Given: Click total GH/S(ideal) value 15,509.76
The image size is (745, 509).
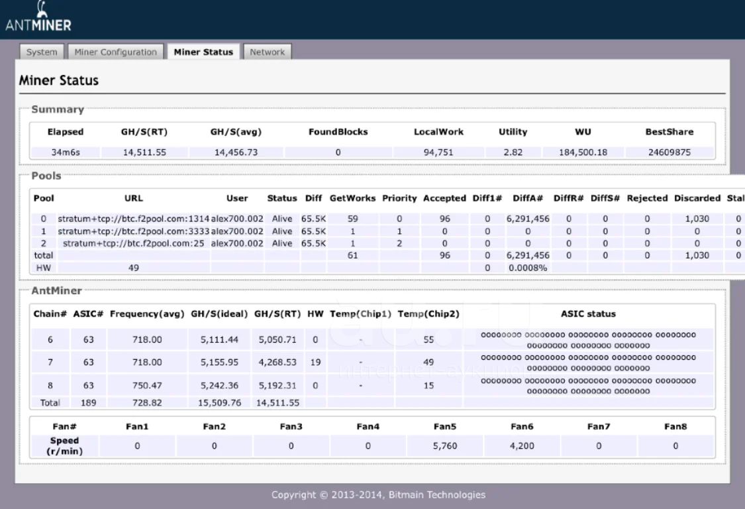Looking at the screenshot, I should [219, 403].
